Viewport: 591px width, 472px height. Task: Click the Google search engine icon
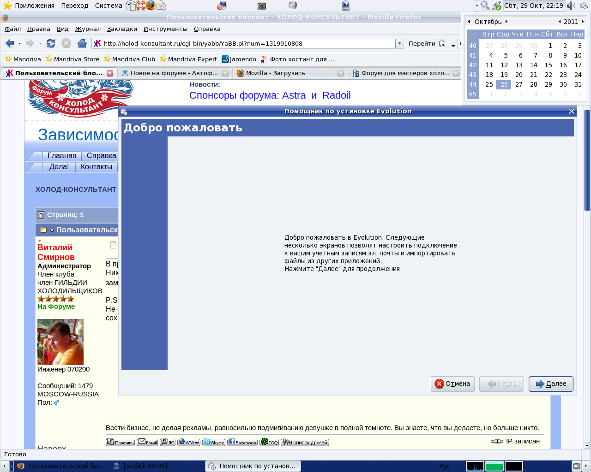pos(441,43)
